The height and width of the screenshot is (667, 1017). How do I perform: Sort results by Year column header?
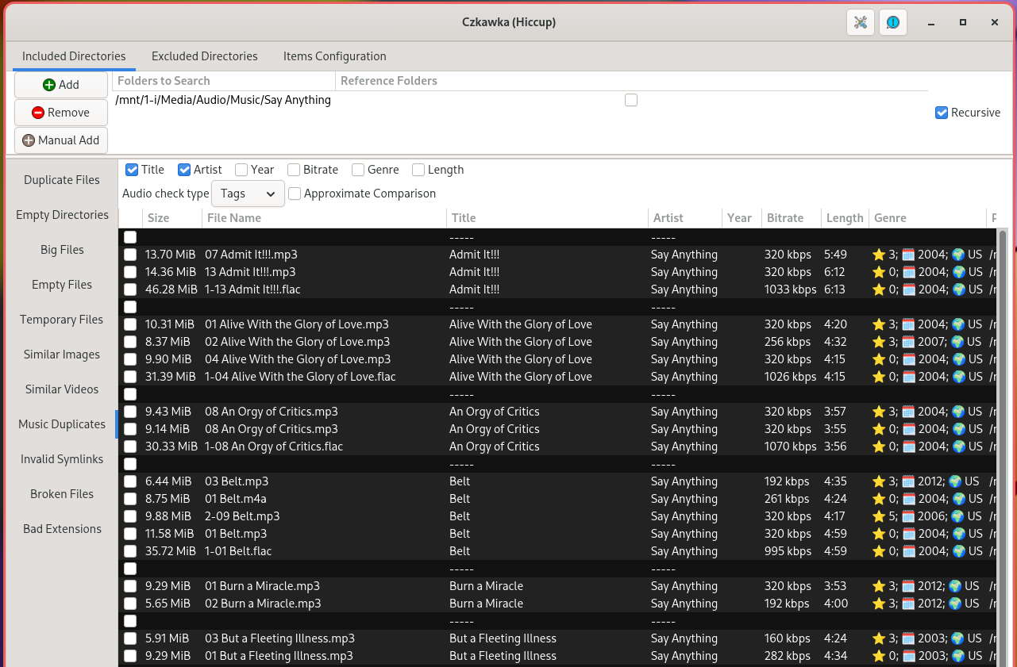[742, 218]
